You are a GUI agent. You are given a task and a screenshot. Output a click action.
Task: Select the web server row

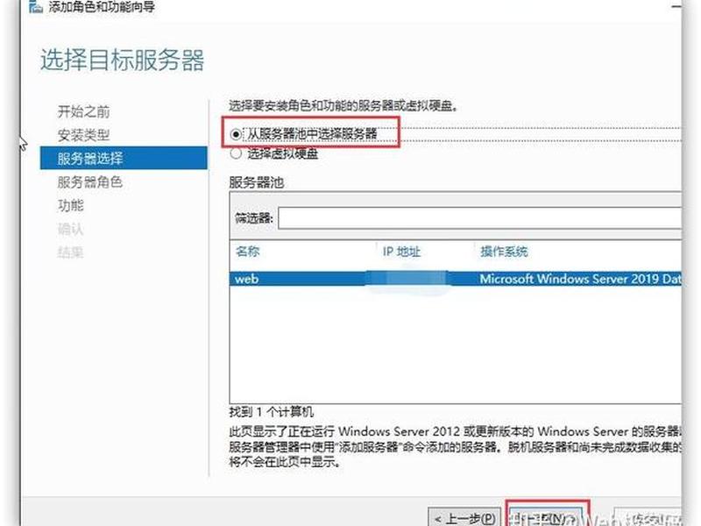coord(456,279)
